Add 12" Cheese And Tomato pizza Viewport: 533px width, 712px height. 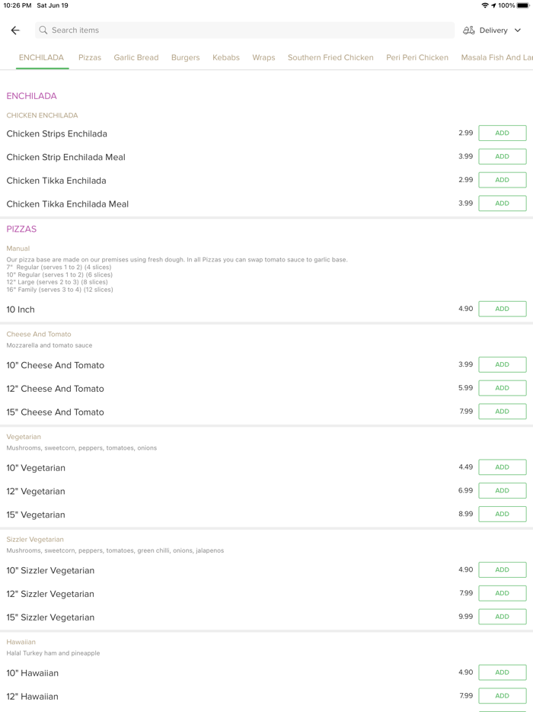coord(502,388)
